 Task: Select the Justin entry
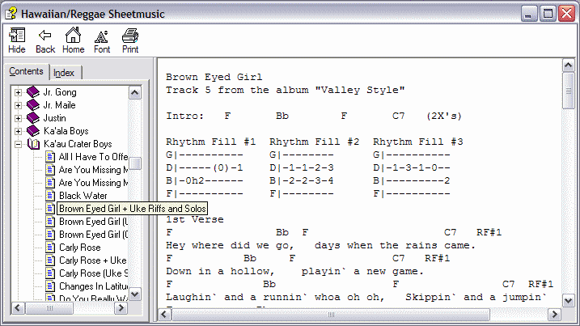55,117
